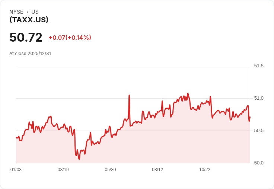Click the lowest dip of the price line
Image resolution: width=274 pixels, height=189 pixels.
[79, 159]
